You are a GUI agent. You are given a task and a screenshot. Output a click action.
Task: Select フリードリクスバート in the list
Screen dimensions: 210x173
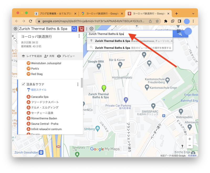[45, 102]
